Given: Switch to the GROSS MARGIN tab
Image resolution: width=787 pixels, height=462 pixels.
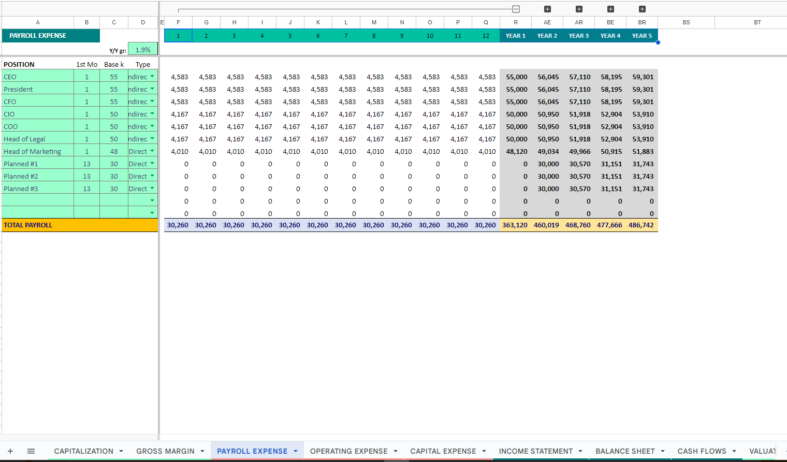Looking at the screenshot, I should tap(165, 451).
